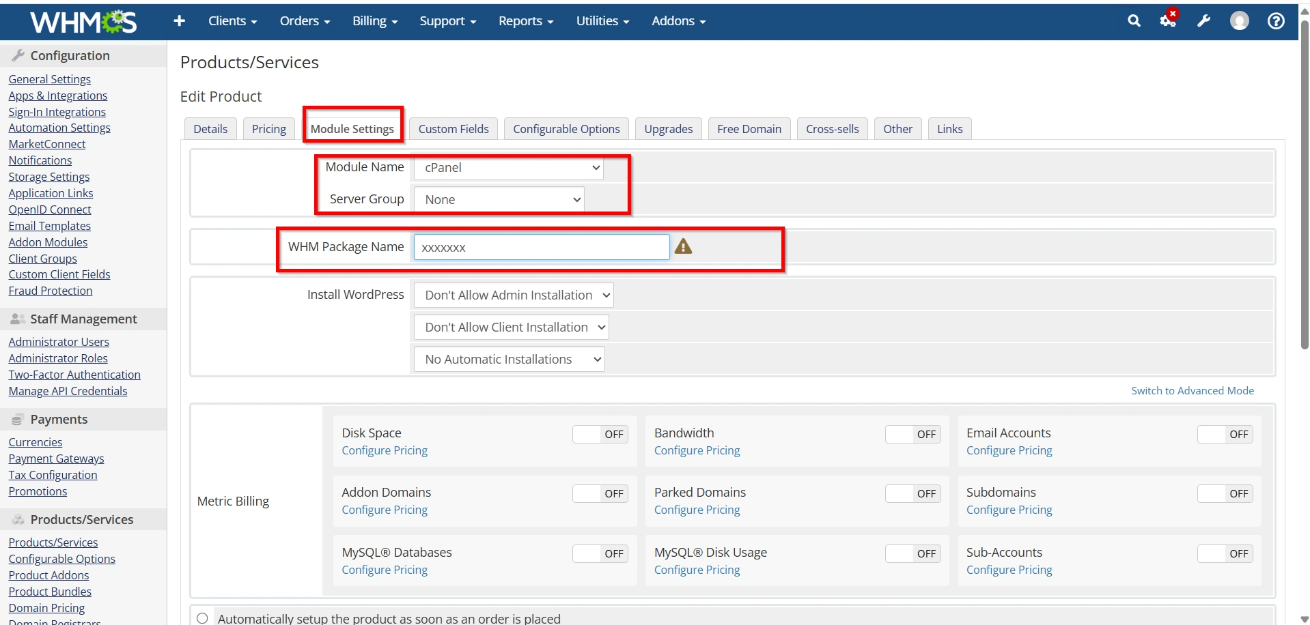Open the Module Name dropdown
The height and width of the screenshot is (625, 1310).
pyautogui.click(x=509, y=168)
